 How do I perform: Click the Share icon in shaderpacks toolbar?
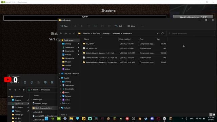(102, 26)
